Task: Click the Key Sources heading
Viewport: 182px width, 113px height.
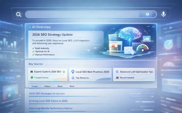Action: pyautogui.click(x=36, y=64)
